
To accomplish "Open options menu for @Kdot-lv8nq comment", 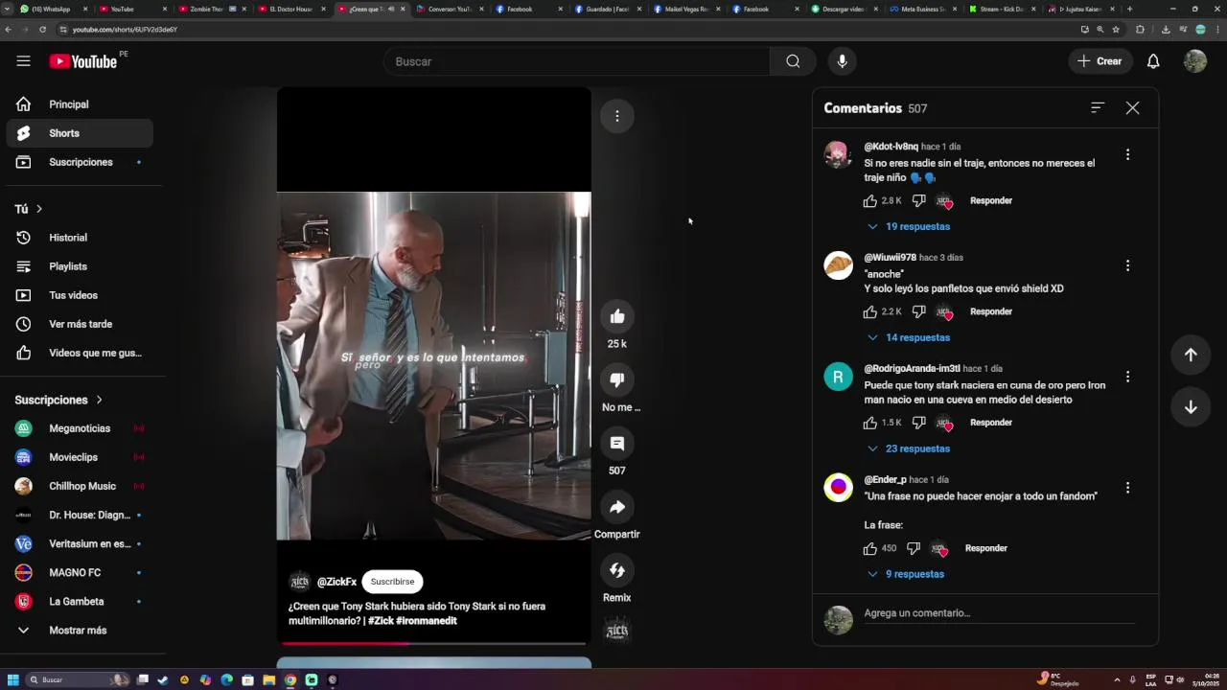I will click(1127, 154).
